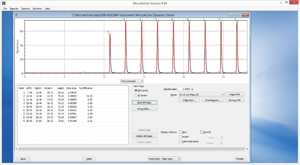Screen dimensions: 300x165
Task: Click the Peak column header
Action: click(21, 88)
